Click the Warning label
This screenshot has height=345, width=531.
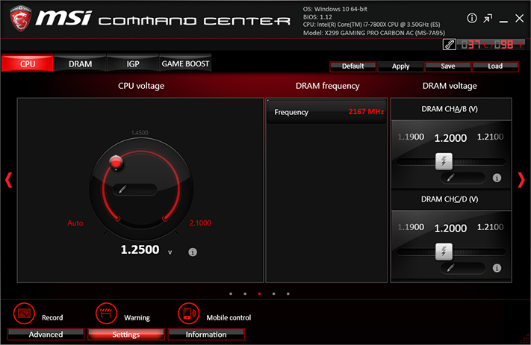[137, 317]
